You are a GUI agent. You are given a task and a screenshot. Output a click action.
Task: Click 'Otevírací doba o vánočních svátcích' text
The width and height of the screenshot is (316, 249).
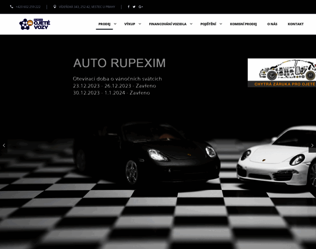point(117,78)
